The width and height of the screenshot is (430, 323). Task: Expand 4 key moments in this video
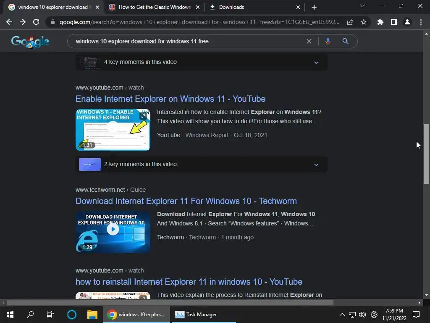(202, 62)
